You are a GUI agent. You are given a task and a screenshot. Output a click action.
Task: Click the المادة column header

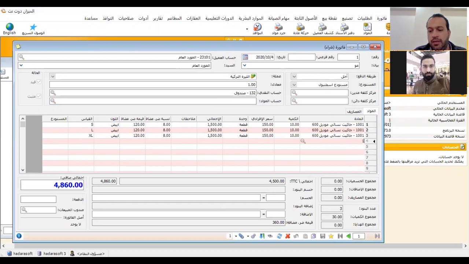pos(332,119)
